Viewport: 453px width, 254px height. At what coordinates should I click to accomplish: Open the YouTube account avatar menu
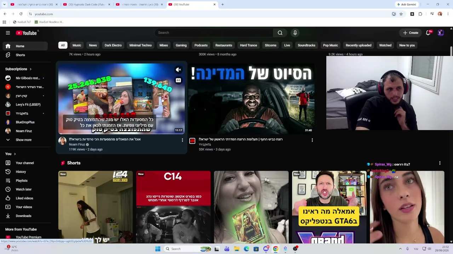(441, 33)
